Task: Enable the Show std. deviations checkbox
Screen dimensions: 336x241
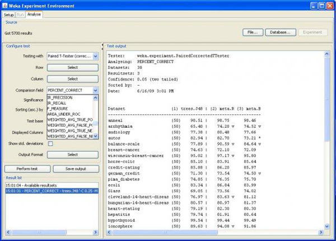Action: [50, 144]
